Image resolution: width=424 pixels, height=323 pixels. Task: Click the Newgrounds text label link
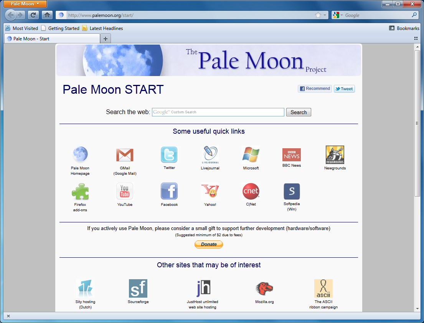coord(335,168)
